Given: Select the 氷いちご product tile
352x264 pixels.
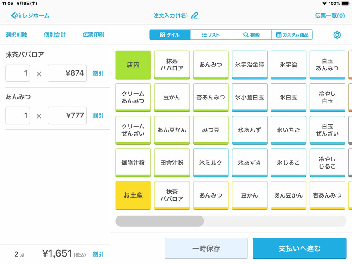Looking at the screenshot, I should coord(288,130).
